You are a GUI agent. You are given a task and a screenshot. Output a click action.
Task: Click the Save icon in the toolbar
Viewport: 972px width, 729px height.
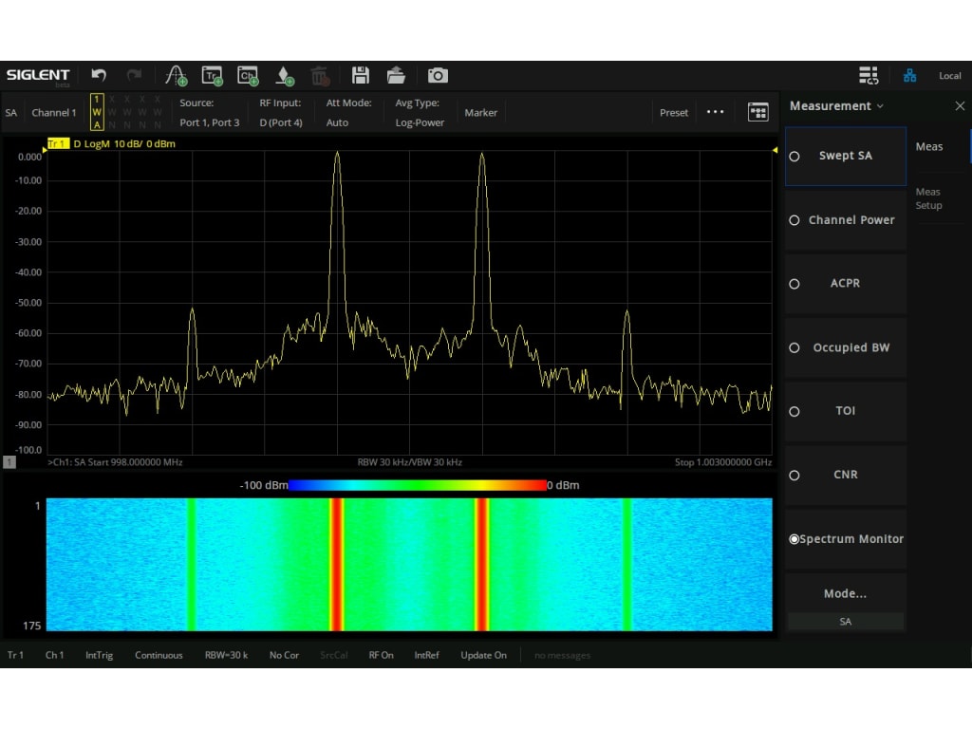point(360,75)
